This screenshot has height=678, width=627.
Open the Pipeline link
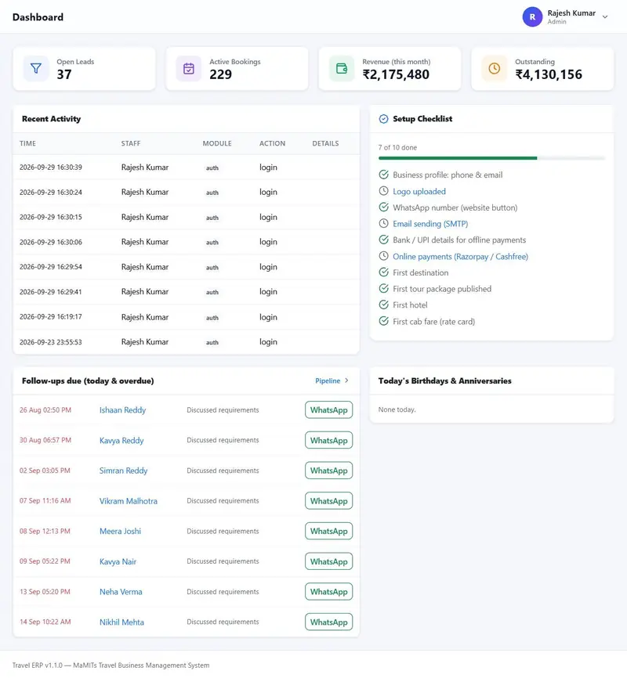(x=328, y=380)
